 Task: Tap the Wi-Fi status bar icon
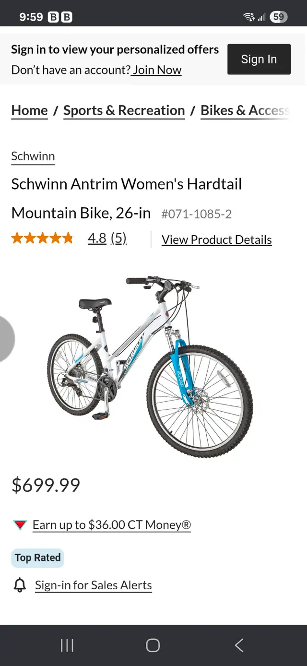(x=249, y=17)
